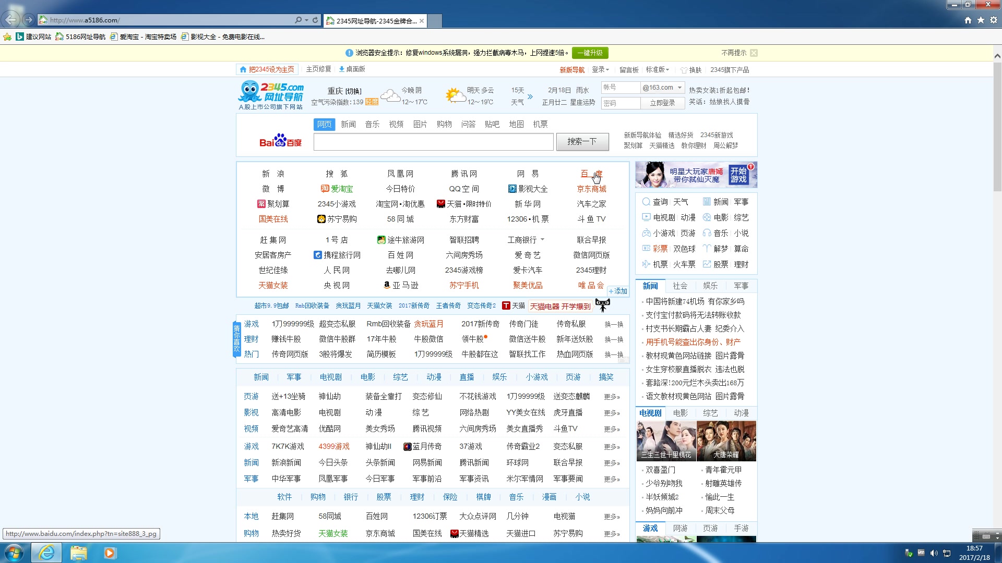Expand the 登录 dropdown menu
The height and width of the screenshot is (563, 1002).
tap(601, 70)
